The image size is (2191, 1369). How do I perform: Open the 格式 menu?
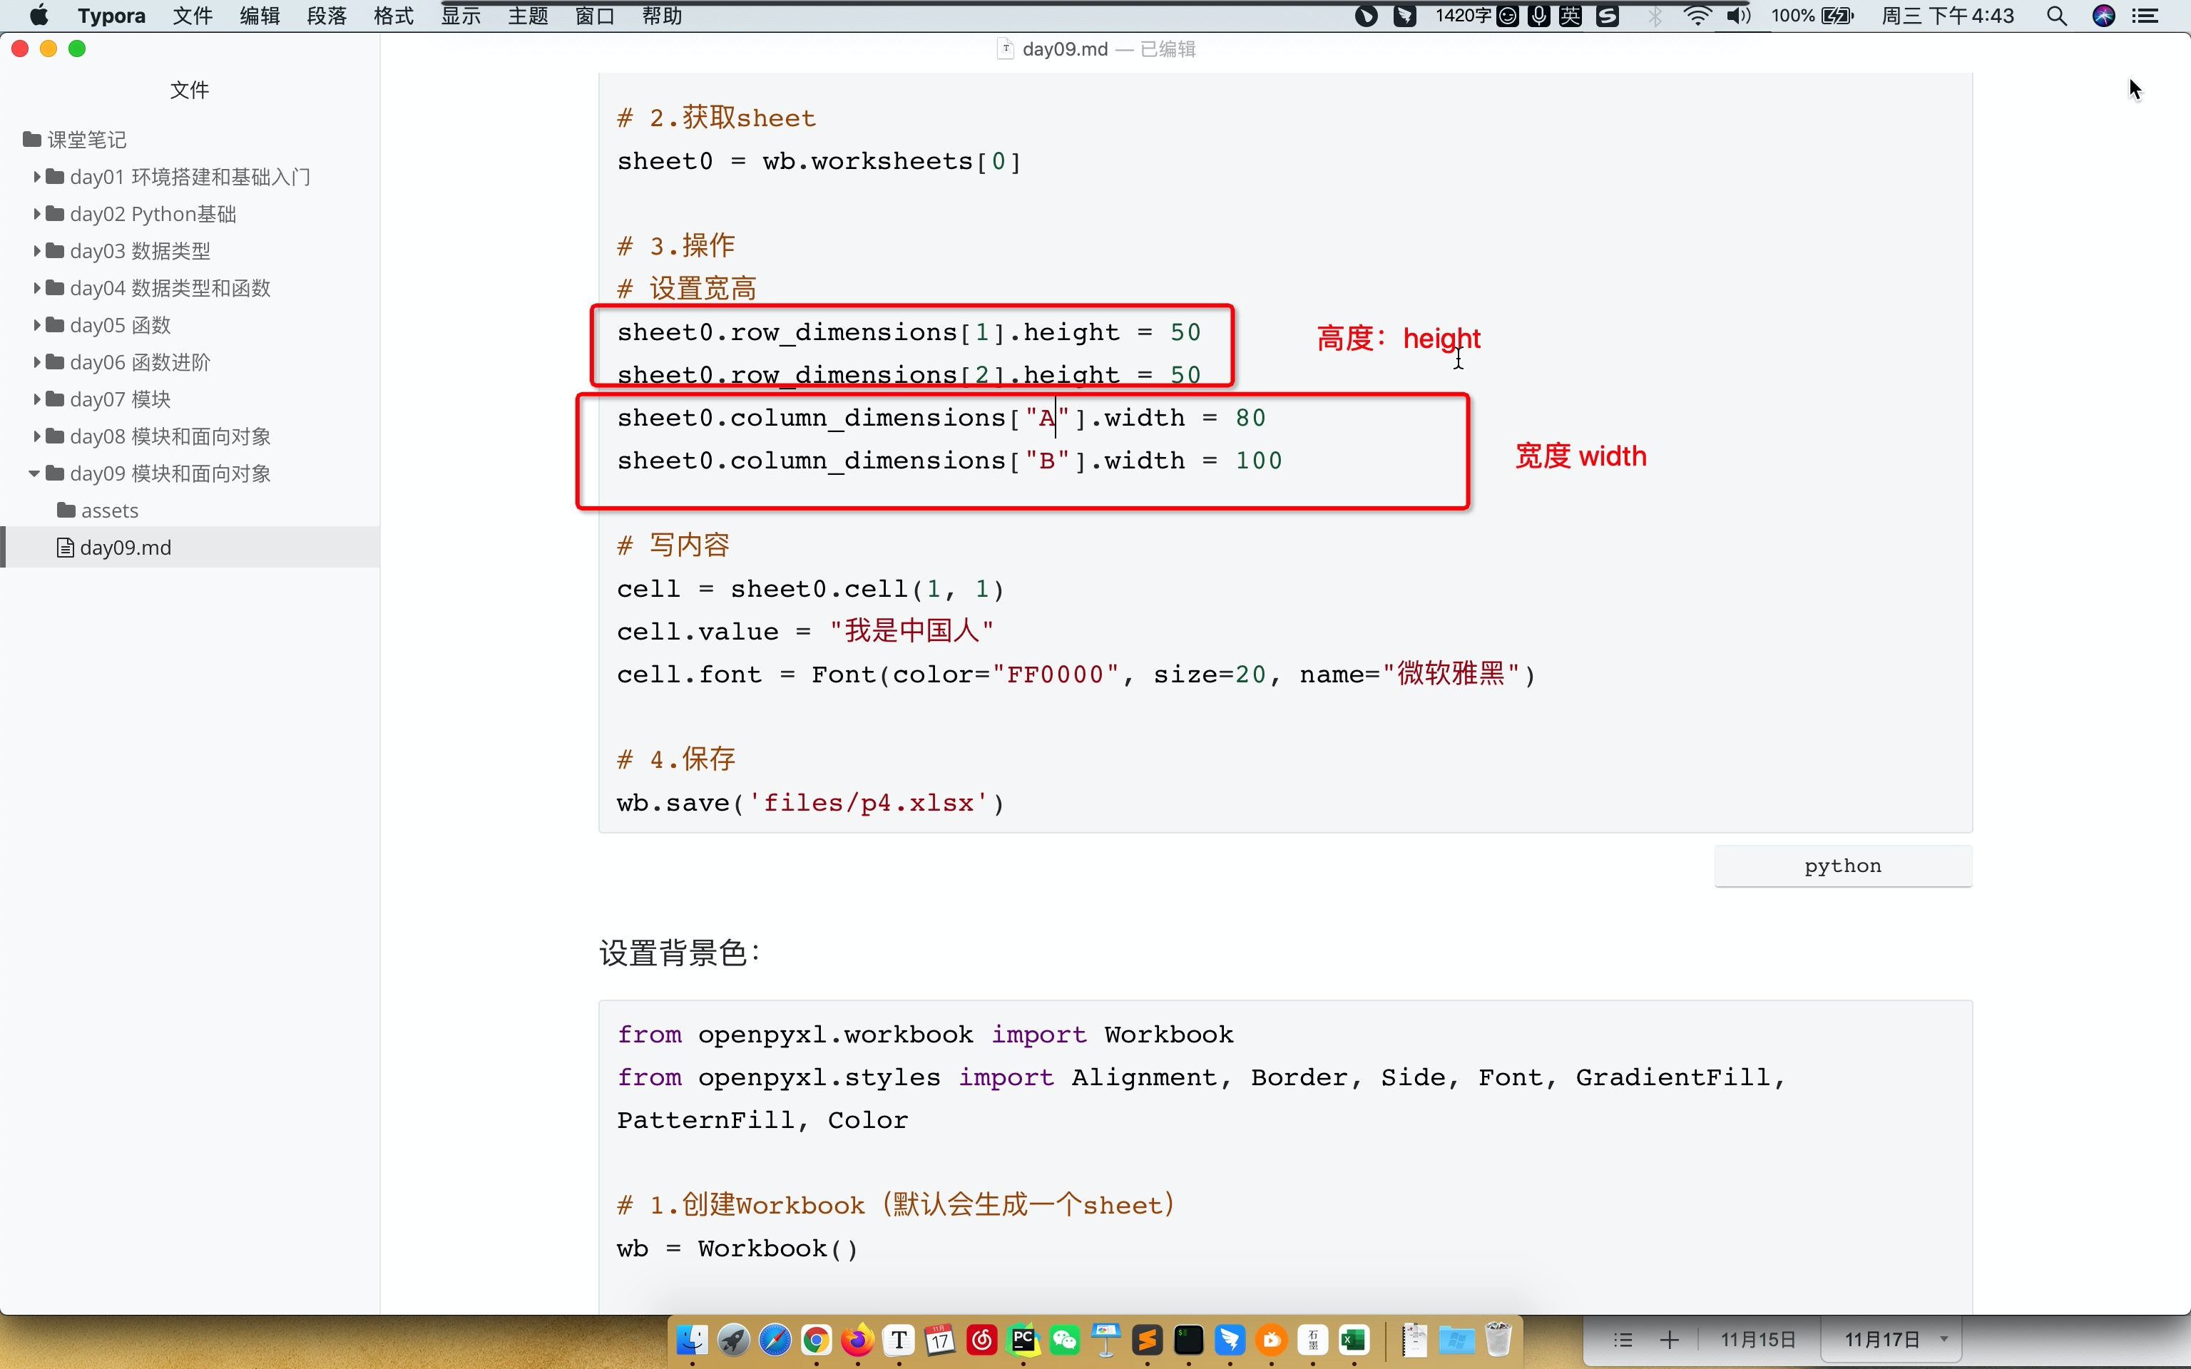pyautogui.click(x=393, y=16)
